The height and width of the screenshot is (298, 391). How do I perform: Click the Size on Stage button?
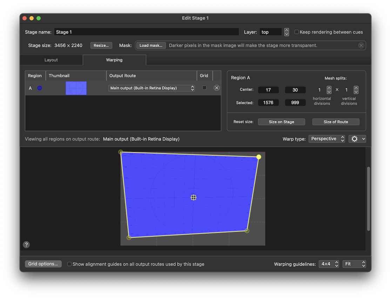point(281,122)
